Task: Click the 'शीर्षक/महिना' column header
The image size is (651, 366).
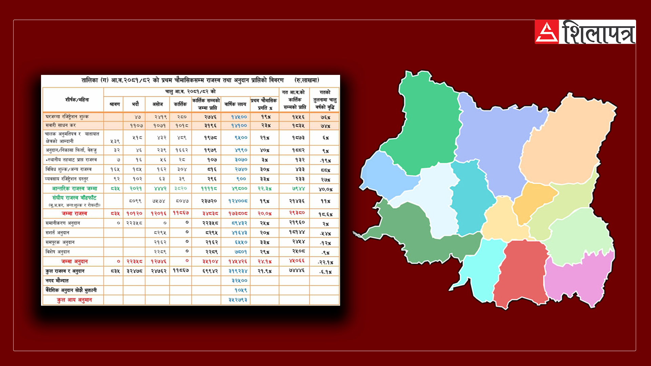Action: pyautogui.click(x=77, y=100)
